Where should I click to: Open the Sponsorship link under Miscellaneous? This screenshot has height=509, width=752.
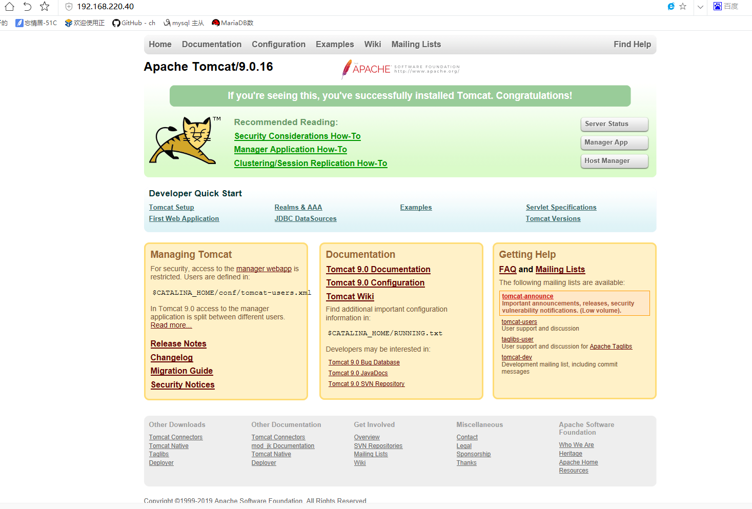tap(474, 455)
